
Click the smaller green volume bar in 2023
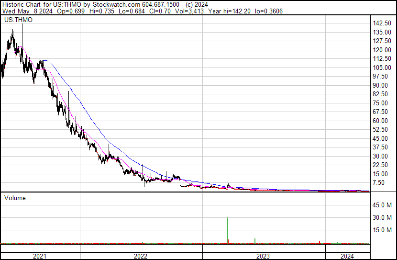[255, 240]
